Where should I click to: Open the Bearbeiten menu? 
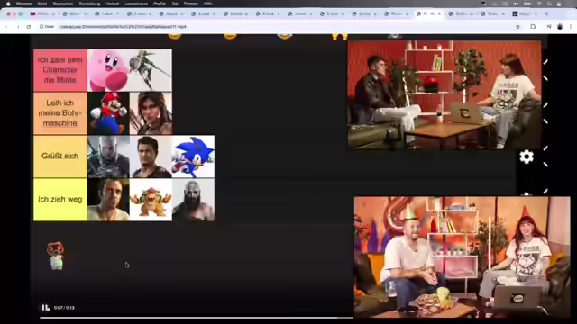tap(63, 4)
